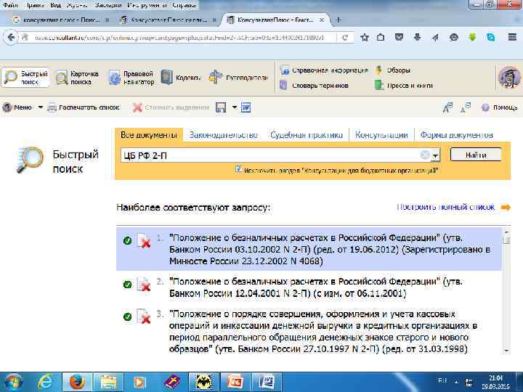Switch to Консультации tab

pos(381,135)
